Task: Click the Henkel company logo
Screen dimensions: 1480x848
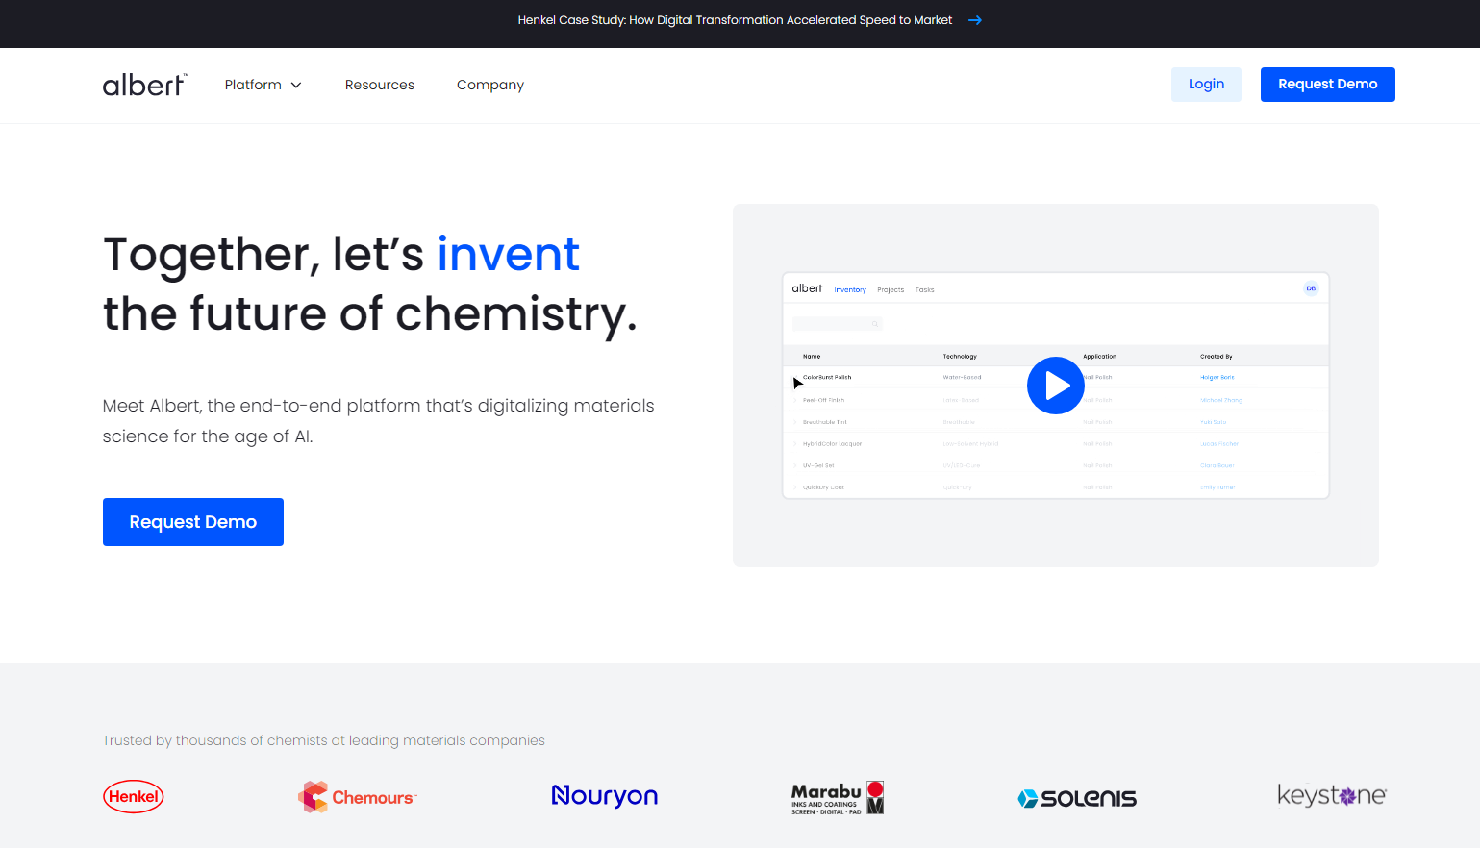Action: (134, 796)
